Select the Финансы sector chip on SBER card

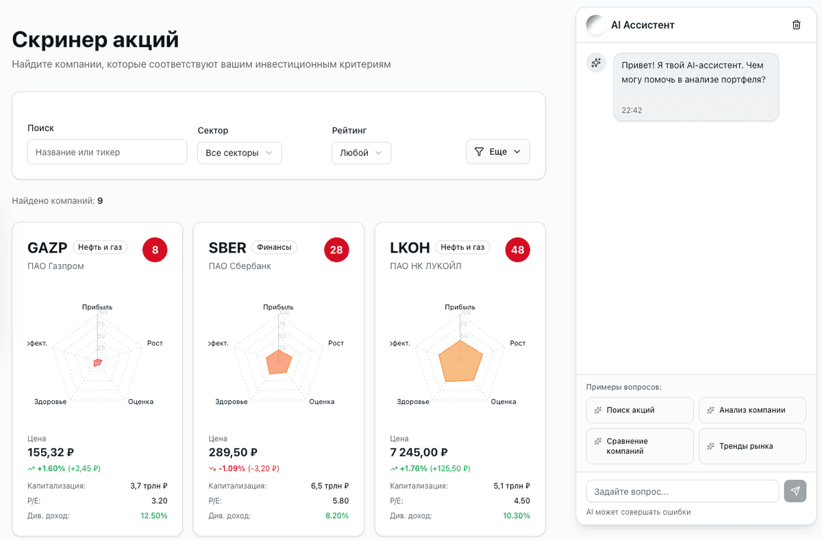pos(275,248)
